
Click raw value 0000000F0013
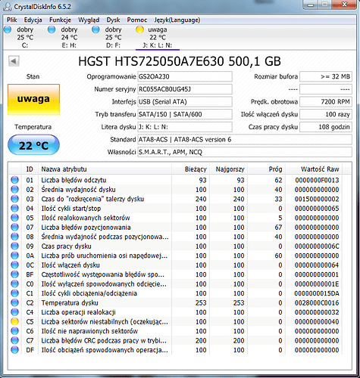click(x=317, y=180)
